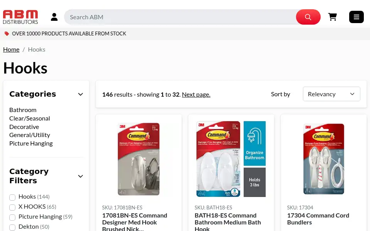Viewport: 370px width, 231px height.
Task: Click the red tag icon in promo bar
Action: tap(7, 33)
